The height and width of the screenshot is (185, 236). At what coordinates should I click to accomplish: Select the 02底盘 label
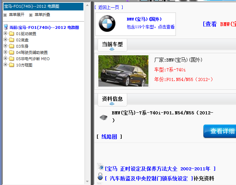click(22, 40)
